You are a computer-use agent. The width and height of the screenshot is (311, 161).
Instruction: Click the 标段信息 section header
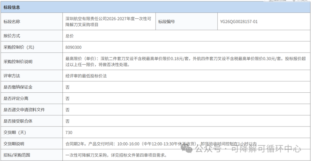pyautogui.click(x=12, y=7)
